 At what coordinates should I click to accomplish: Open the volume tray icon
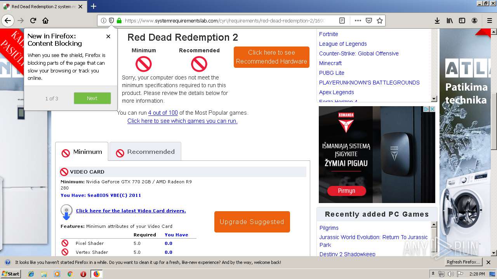[450, 274]
